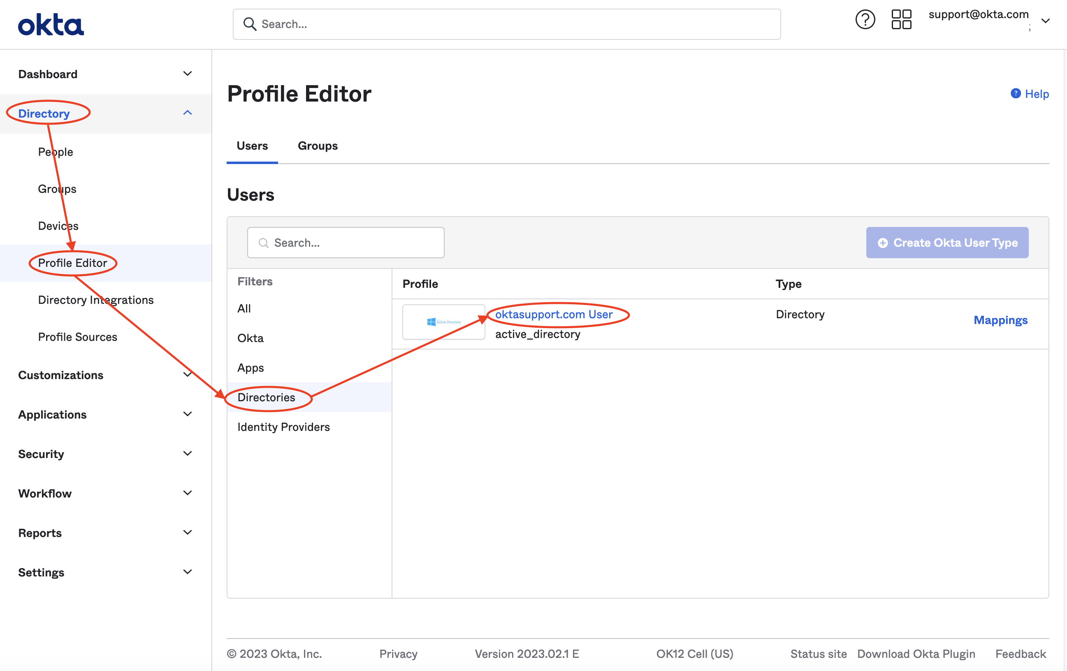Click the magnifier in the global search bar
This screenshot has width=1067, height=671.
251,24
